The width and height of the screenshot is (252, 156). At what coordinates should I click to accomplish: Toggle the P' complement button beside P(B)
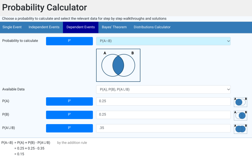click(x=69, y=115)
